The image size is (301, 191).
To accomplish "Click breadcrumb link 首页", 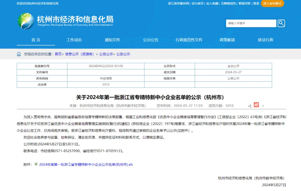I will tap(58, 54).
